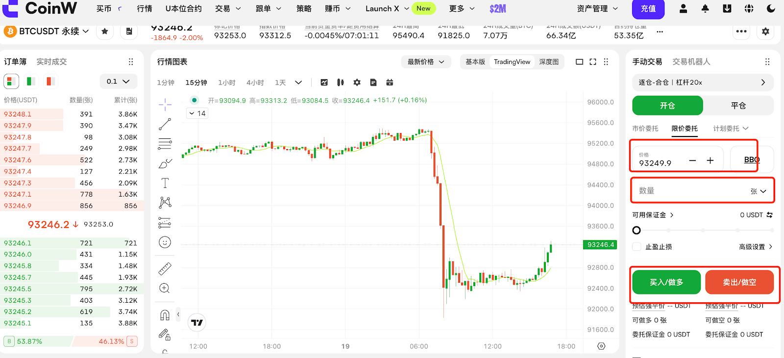Click the green Buy/Long button
Viewport: 784px width, 358px height.
pos(666,282)
